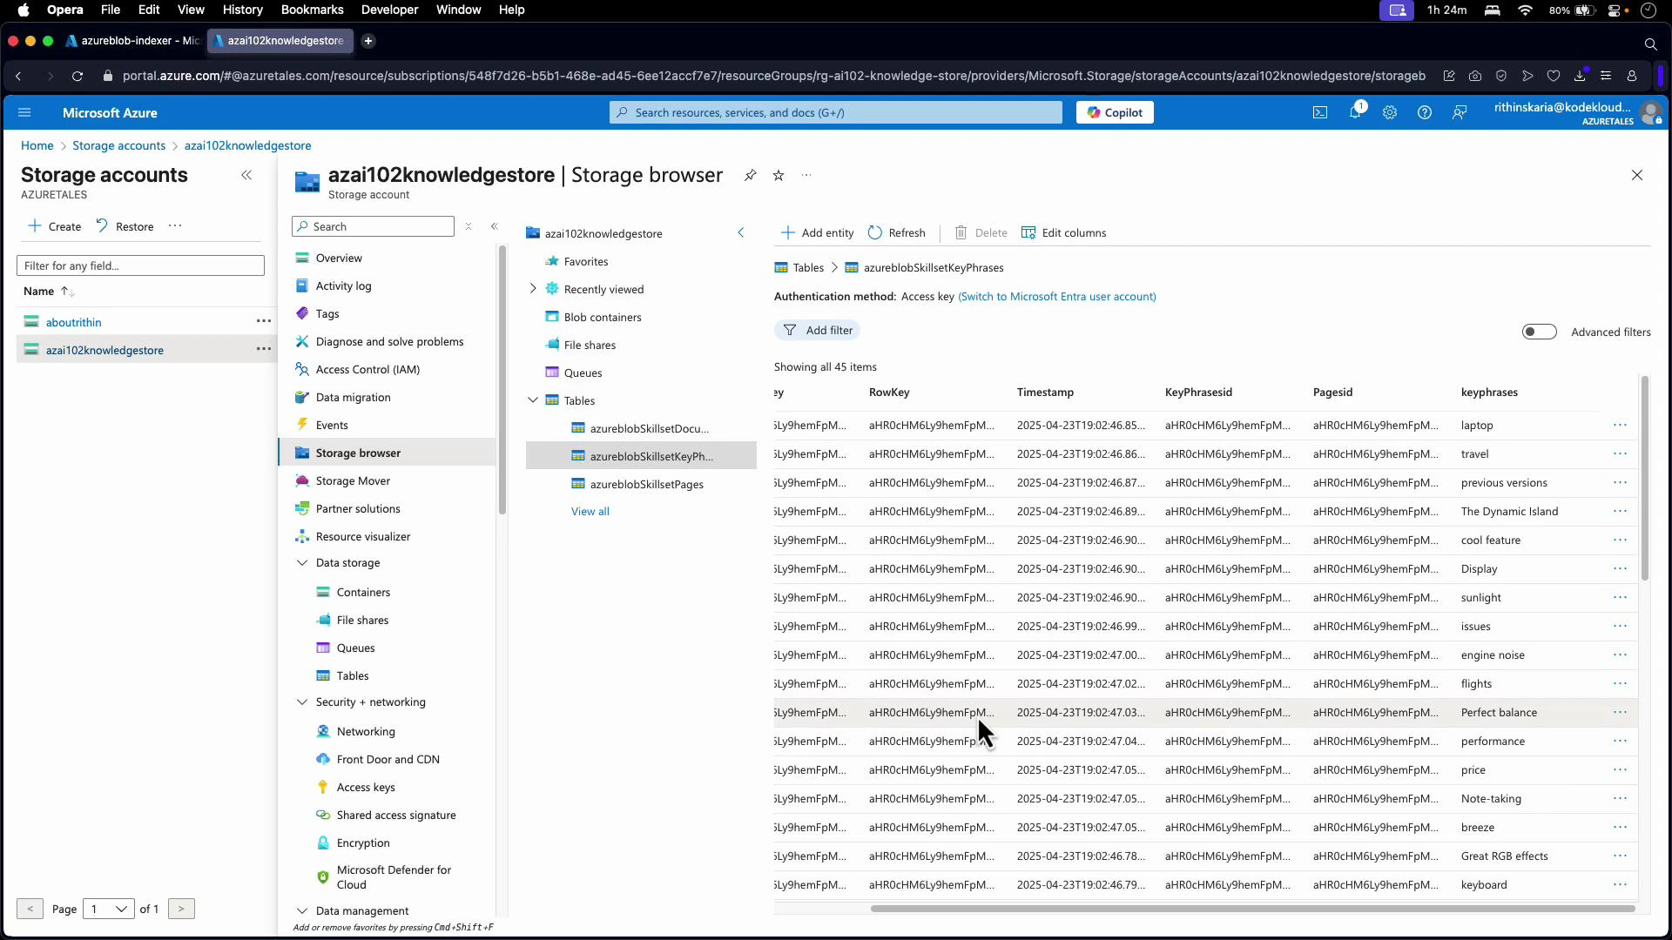Click the Add filter button
Screen dimensions: 1672x940
click(818, 330)
